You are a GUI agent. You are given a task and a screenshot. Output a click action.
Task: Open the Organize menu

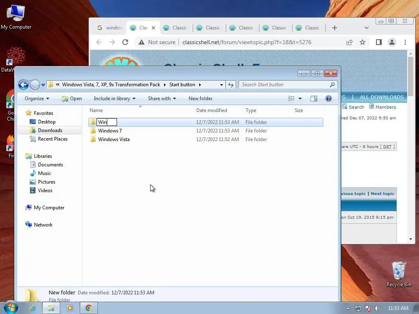[37, 99]
